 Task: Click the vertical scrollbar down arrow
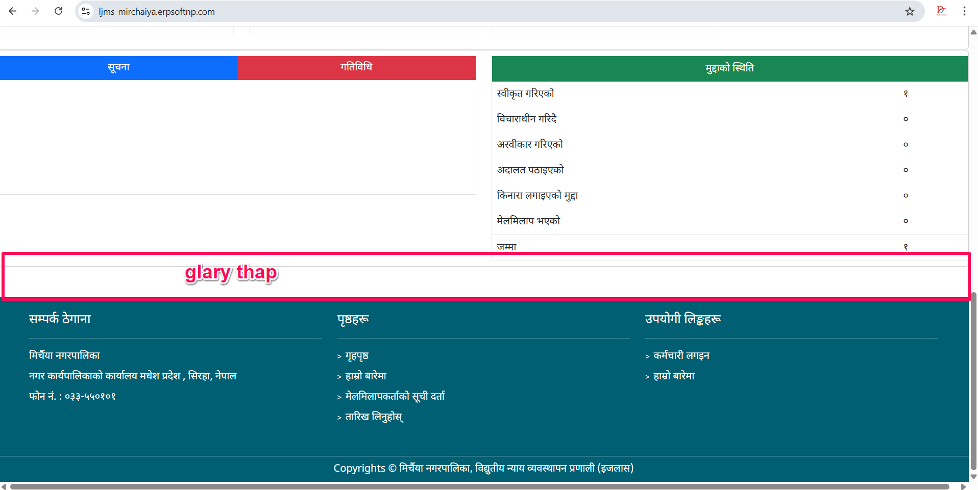pyautogui.click(x=973, y=477)
